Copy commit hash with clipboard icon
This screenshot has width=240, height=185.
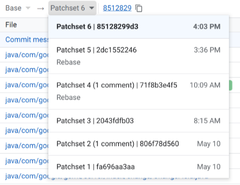[x=138, y=8]
